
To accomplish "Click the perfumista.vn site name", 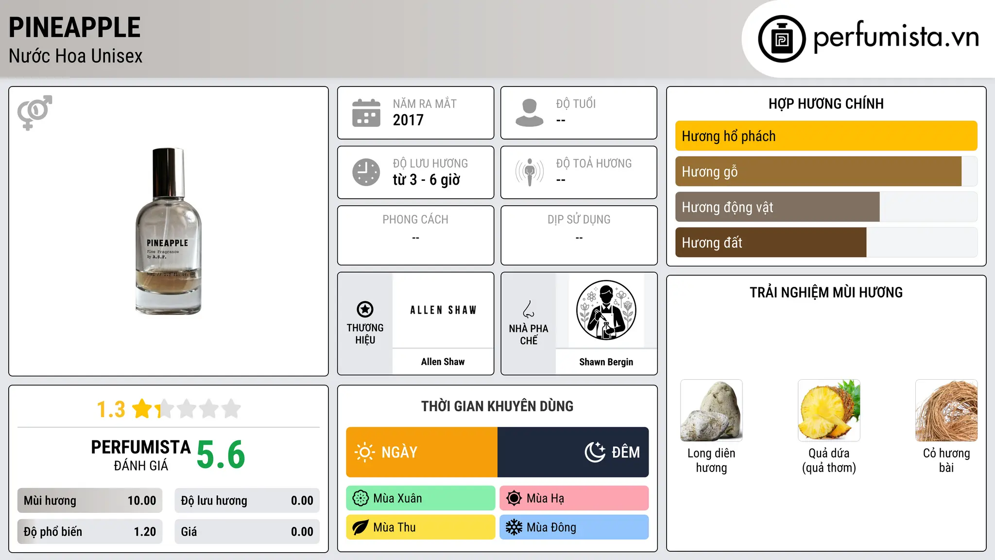I will pyautogui.click(x=896, y=37).
